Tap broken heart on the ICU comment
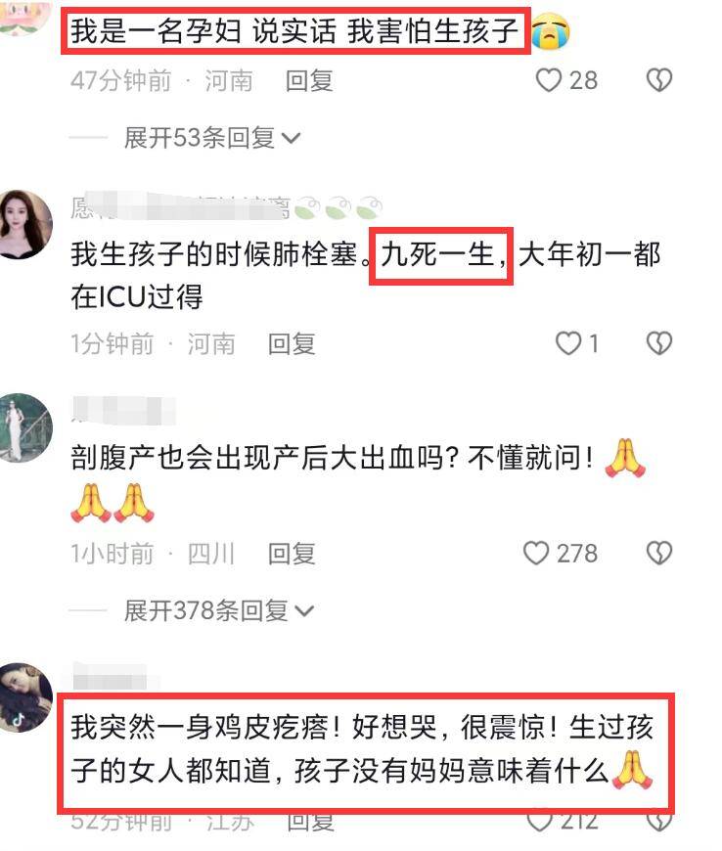722x851 pixels. coord(659,343)
